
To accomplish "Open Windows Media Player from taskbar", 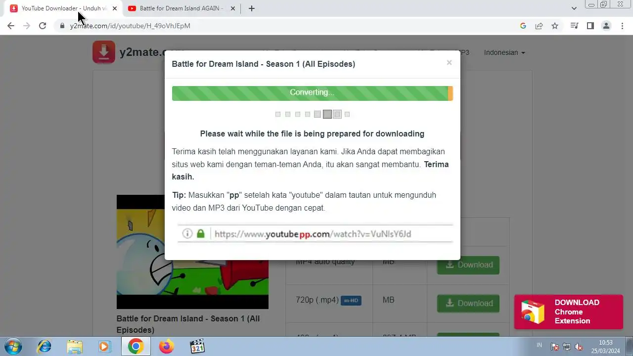I will pyautogui.click(x=104, y=347).
